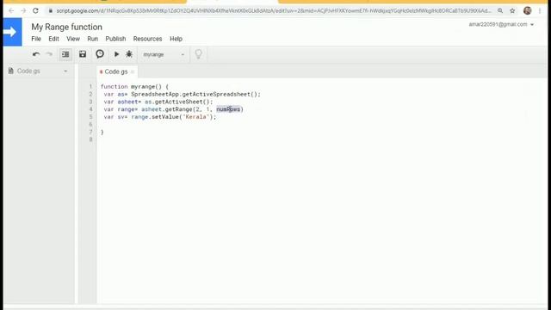The width and height of the screenshot is (551, 310).
Task: Click the 'Kerala' string in line 5
Action: (195, 117)
